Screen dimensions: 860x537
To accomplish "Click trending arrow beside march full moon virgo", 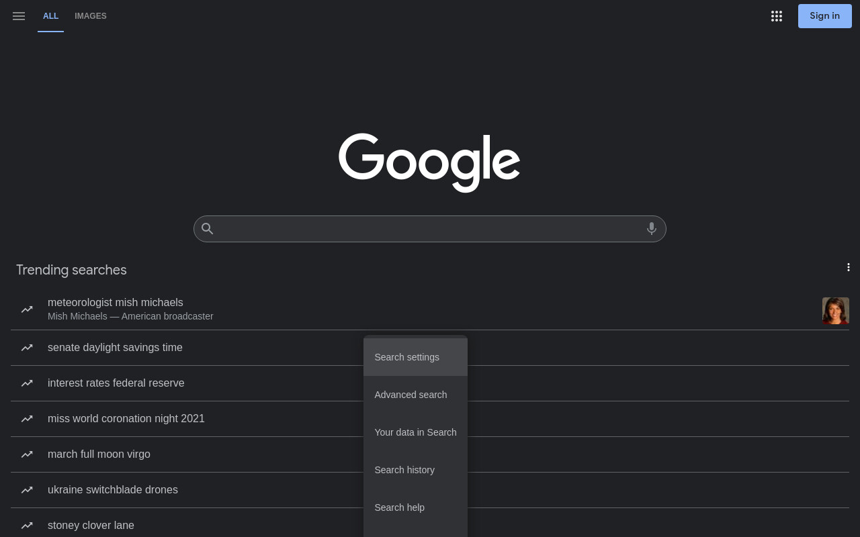I will tap(27, 454).
